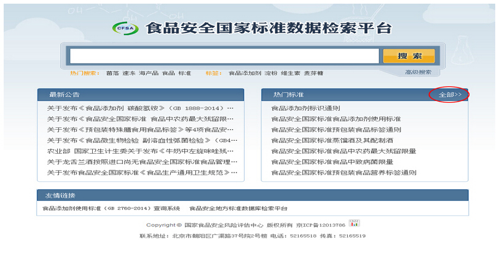Open announcement about 碳酸氢铵 GB 1888-2014
The width and height of the screenshot is (502, 262).
[x=140, y=108]
